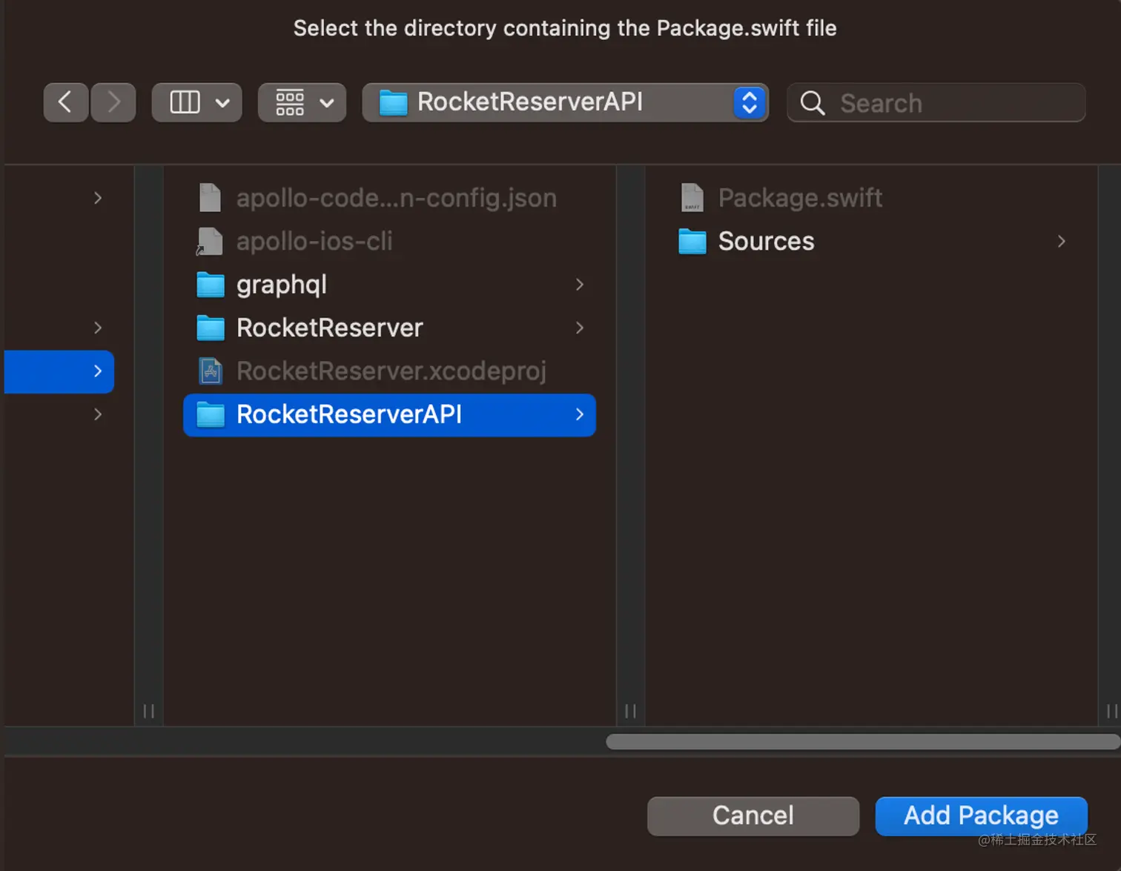This screenshot has height=871, width=1121.
Task: Click the Sources folder icon
Action: (x=692, y=241)
